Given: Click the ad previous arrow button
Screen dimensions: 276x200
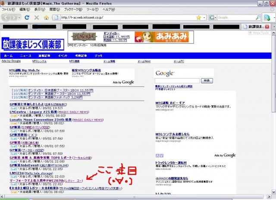Looking at the screenshot, I should click(x=157, y=156).
